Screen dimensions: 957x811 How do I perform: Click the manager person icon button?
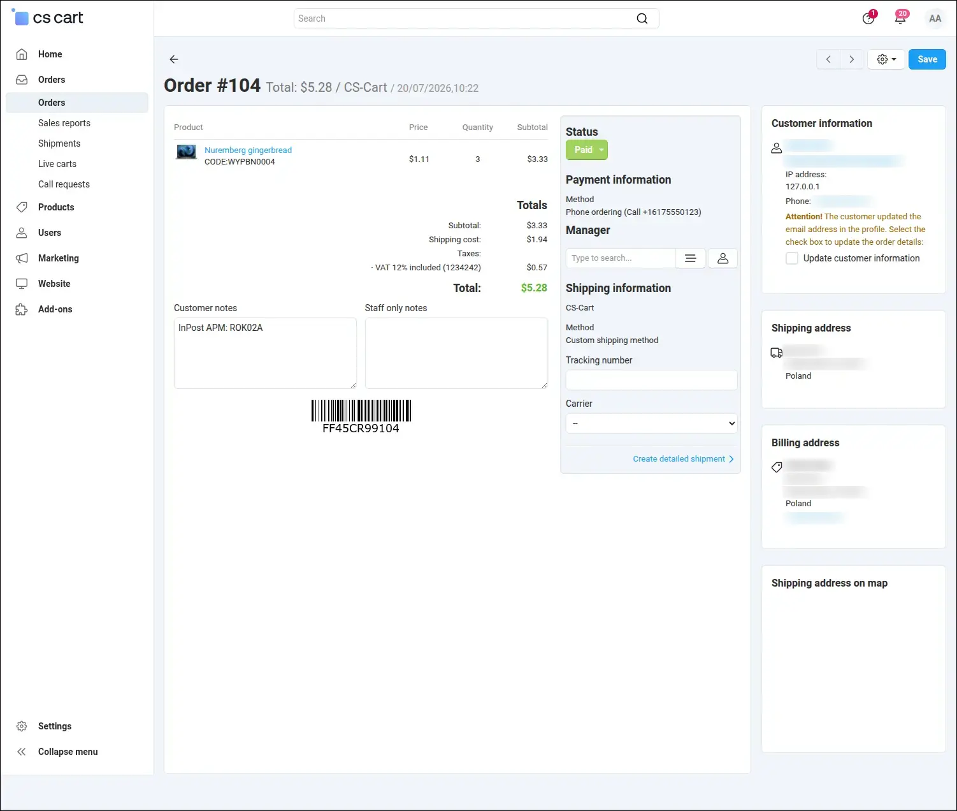point(723,258)
